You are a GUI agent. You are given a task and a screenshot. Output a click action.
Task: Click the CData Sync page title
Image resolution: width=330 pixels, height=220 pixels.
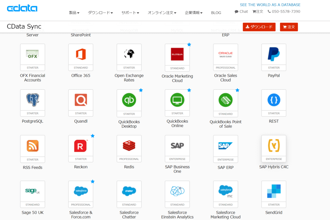(24, 26)
